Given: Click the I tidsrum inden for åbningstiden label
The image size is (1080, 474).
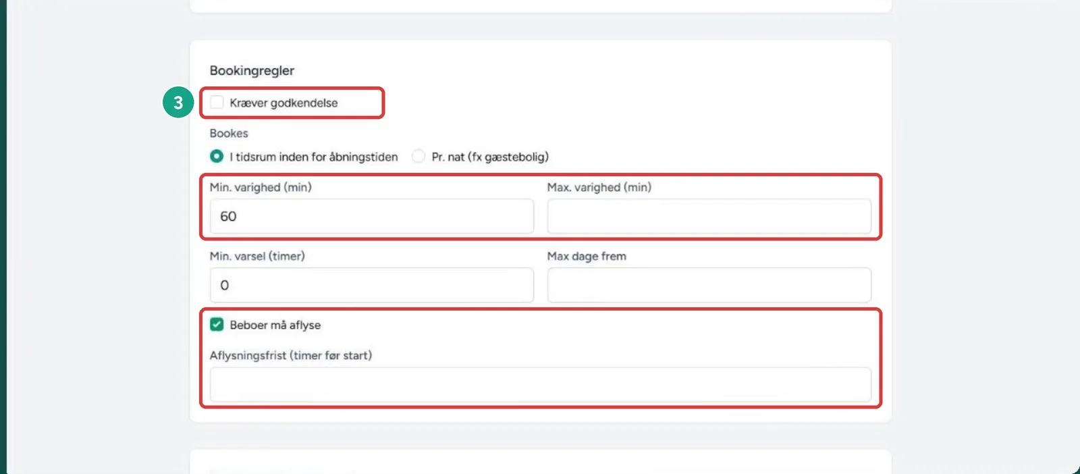Looking at the screenshot, I should (314, 157).
